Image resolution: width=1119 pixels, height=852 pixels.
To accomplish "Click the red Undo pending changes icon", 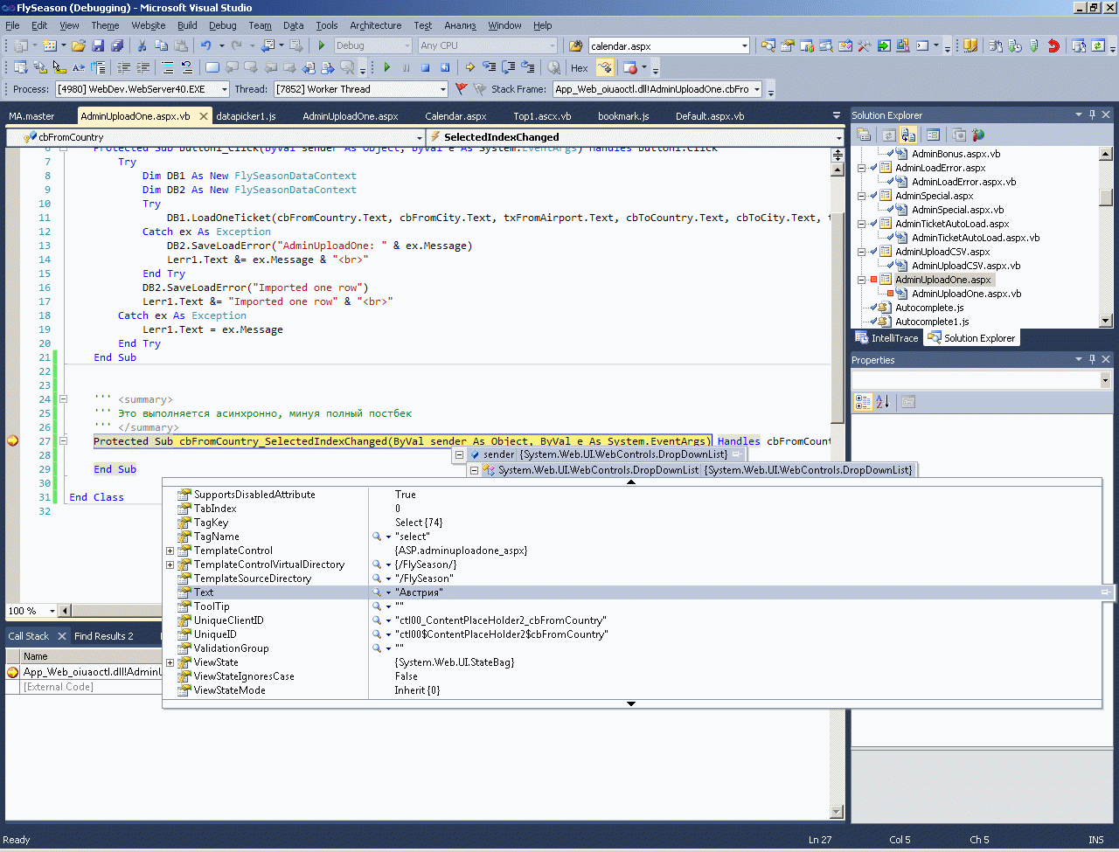I will pyautogui.click(x=1053, y=45).
